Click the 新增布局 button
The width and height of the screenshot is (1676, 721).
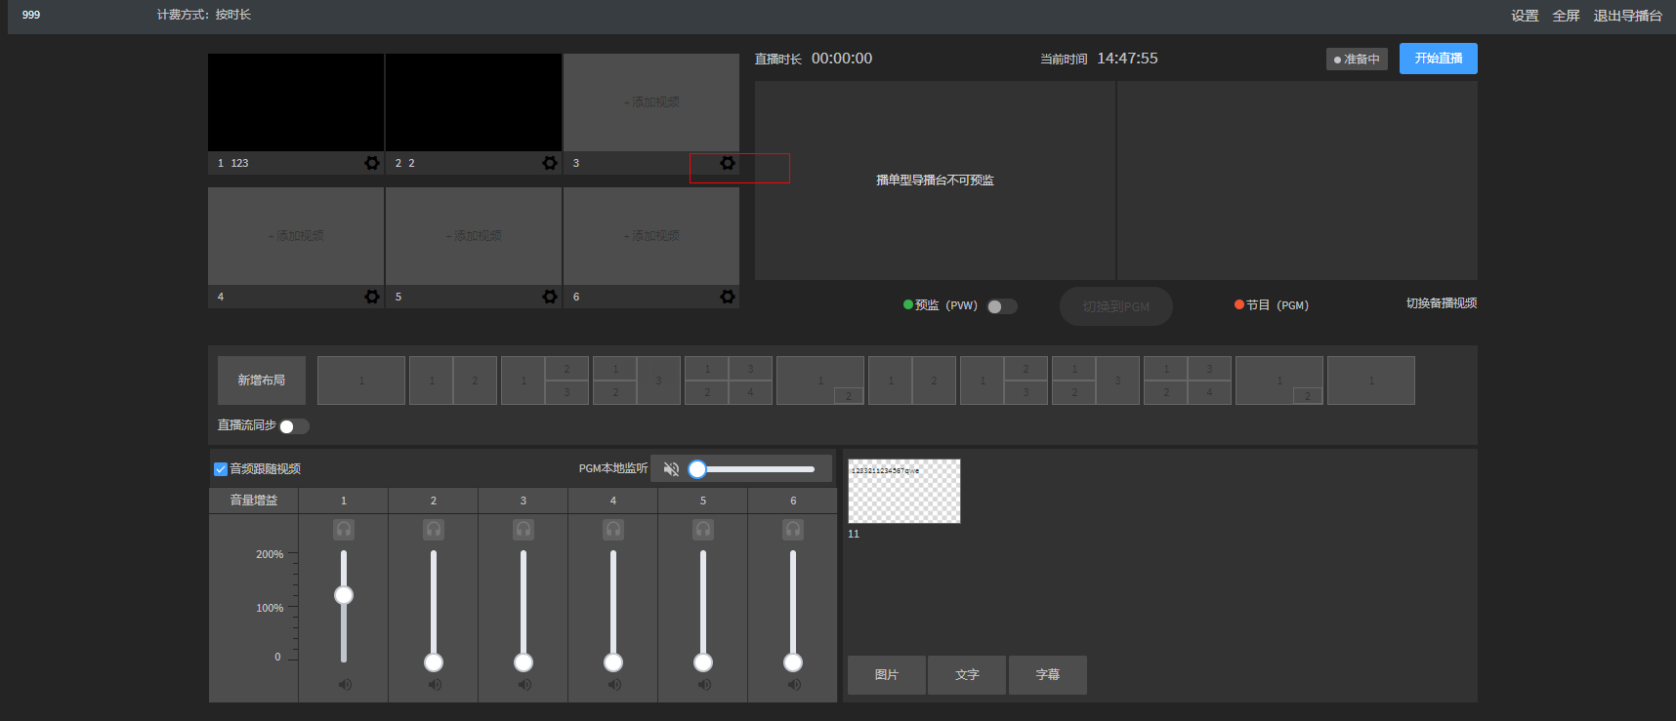click(x=262, y=381)
